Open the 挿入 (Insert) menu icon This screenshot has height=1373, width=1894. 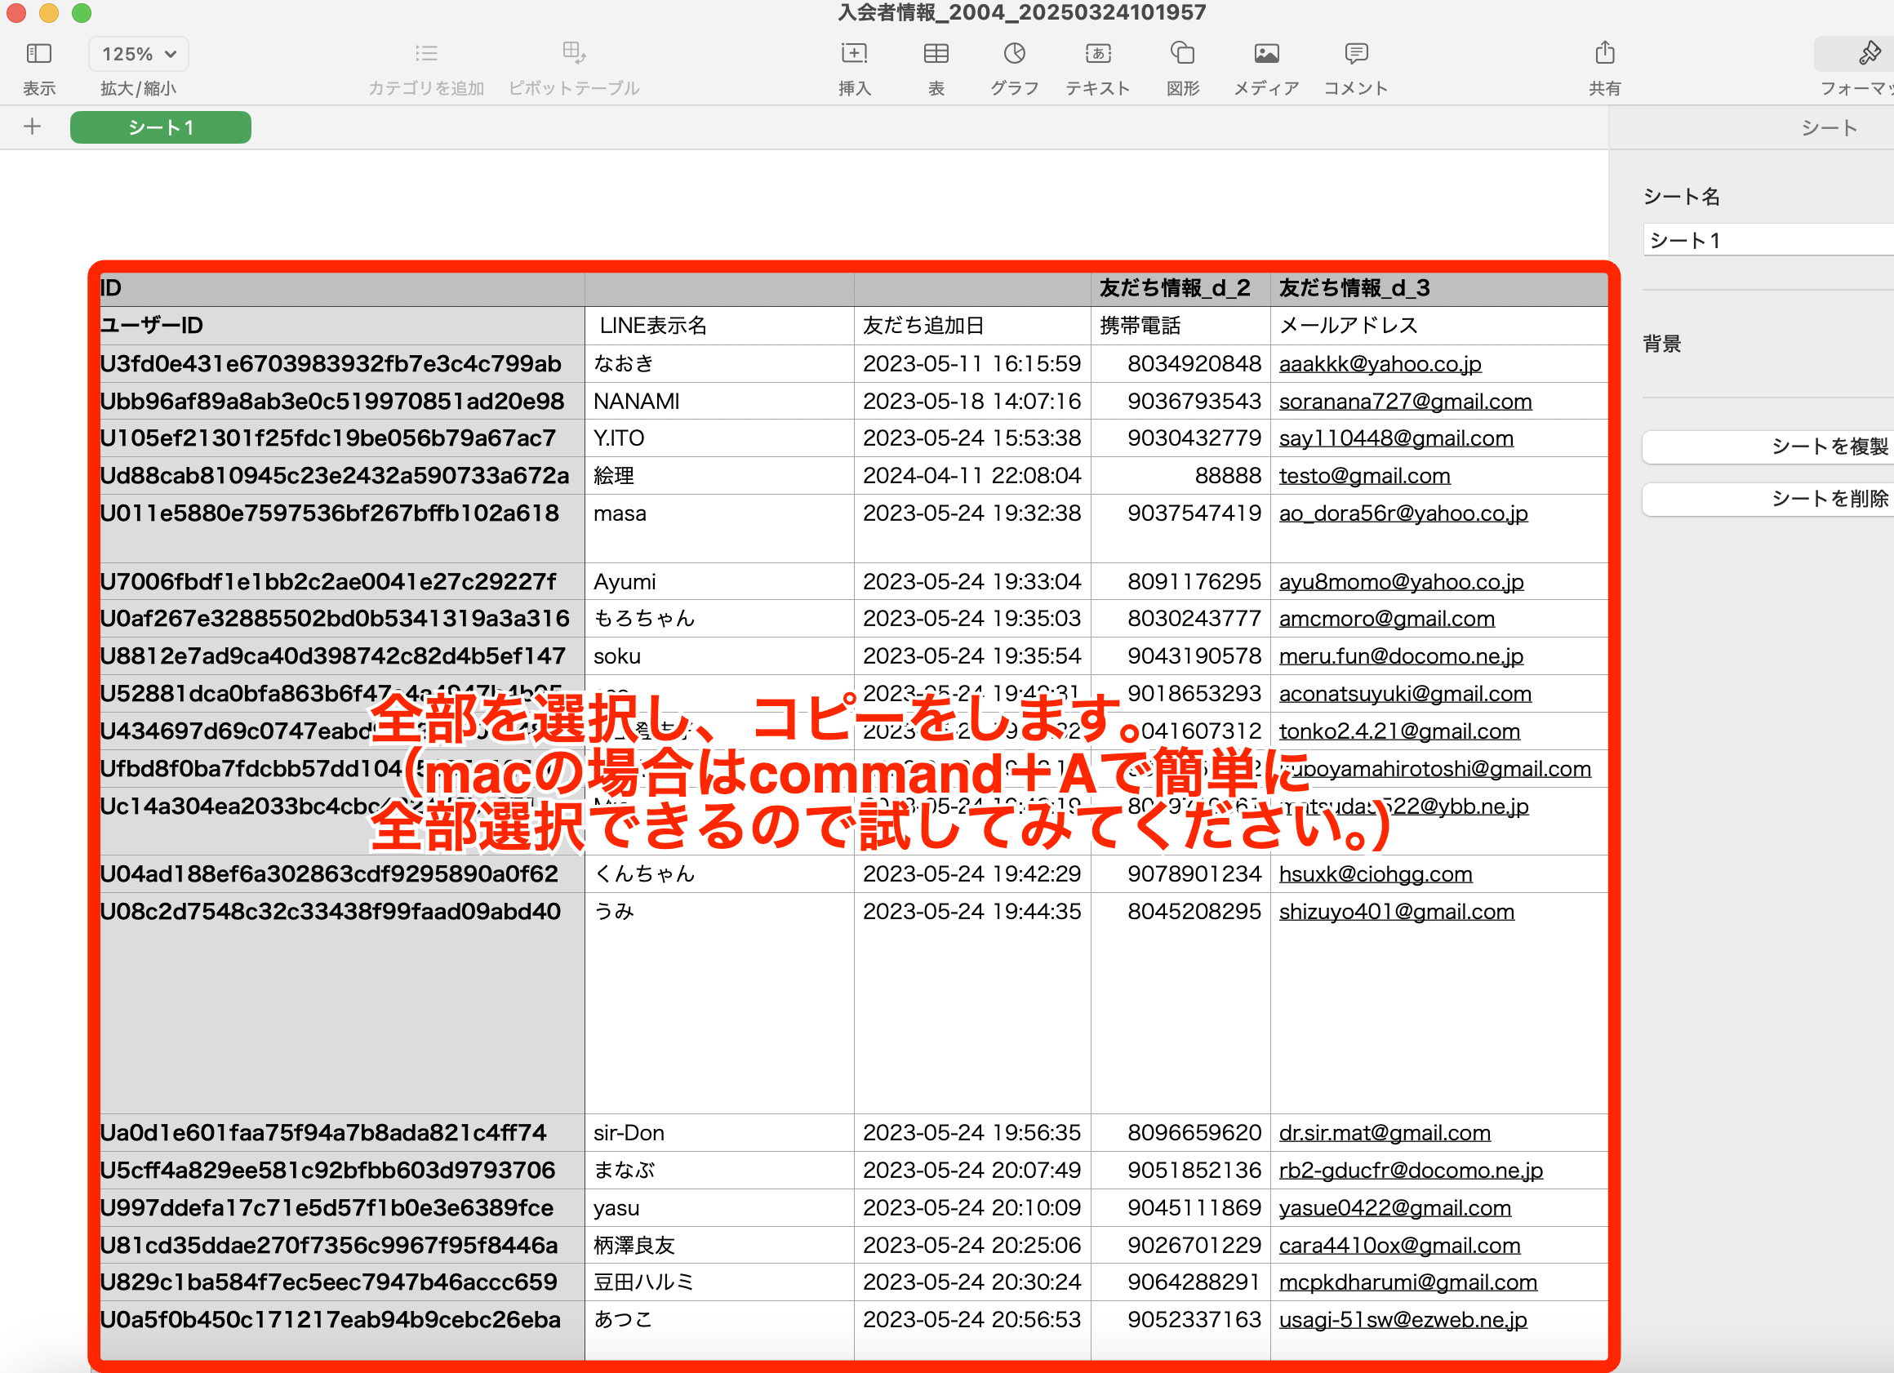(854, 53)
